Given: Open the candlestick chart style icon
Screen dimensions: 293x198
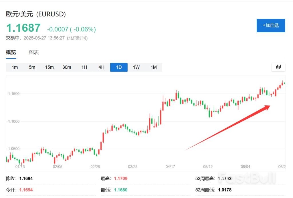Looking at the screenshot, I should (x=278, y=67).
